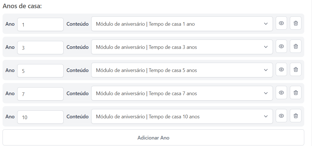Delete the 10 anos row
Image resolution: width=315 pixels, height=146 pixels.
point(296,116)
